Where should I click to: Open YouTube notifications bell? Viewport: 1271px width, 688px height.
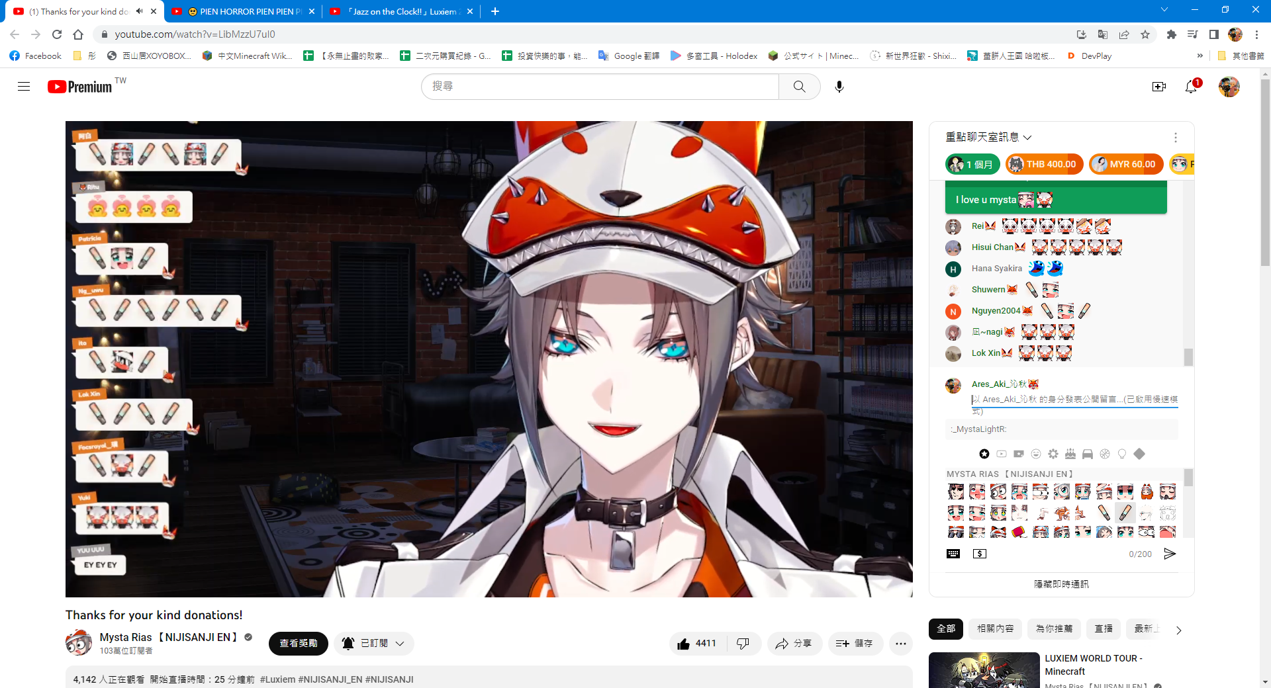[x=1192, y=87]
